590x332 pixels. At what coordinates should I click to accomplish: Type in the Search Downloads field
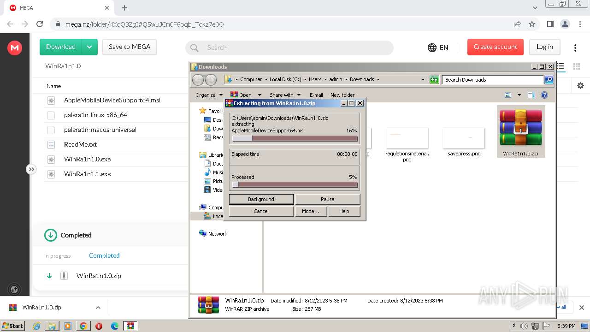pos(493,80)
